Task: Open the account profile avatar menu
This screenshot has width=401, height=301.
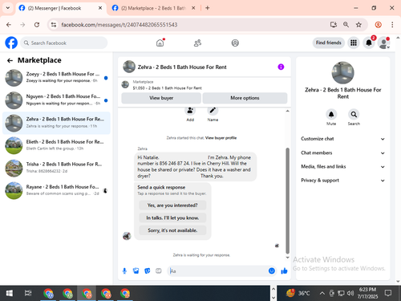Action: (384, 43)
